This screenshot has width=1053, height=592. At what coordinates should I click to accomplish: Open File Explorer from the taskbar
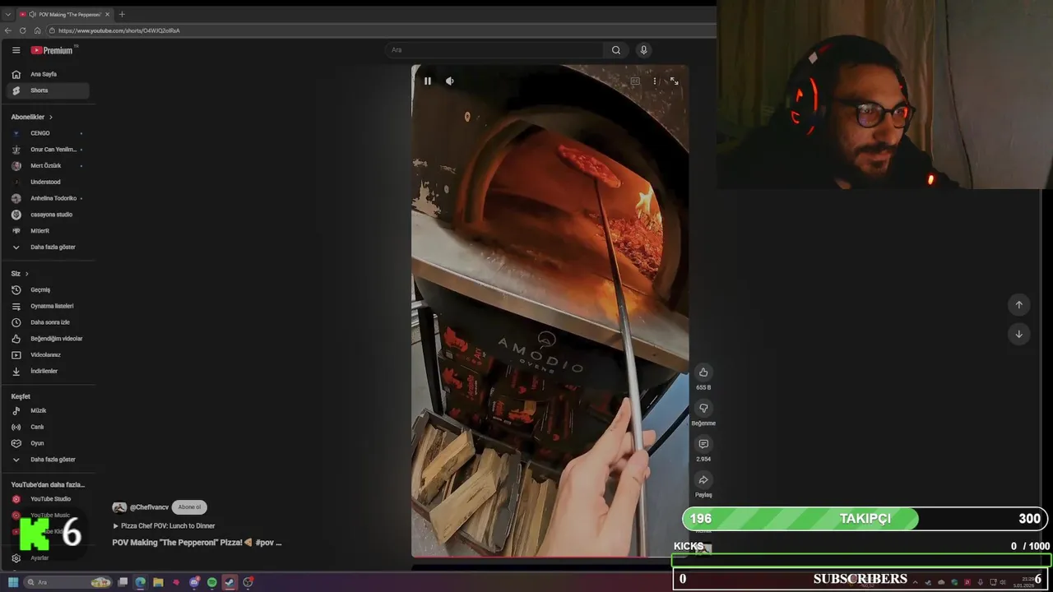[x=158, y=582]
